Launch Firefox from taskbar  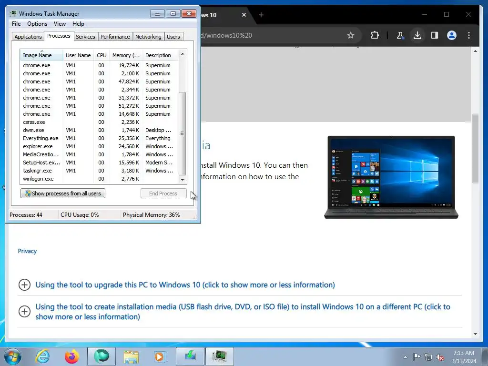71,356
